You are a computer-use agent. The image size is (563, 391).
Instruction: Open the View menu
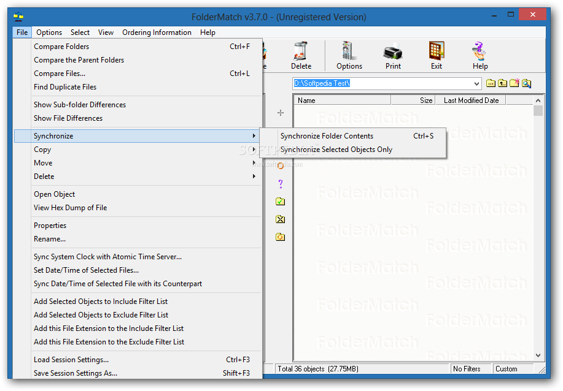(106, 32)
